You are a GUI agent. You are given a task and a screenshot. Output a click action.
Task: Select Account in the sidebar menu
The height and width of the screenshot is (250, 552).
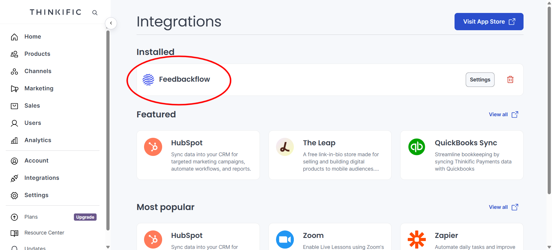click(x=37, y=161)
